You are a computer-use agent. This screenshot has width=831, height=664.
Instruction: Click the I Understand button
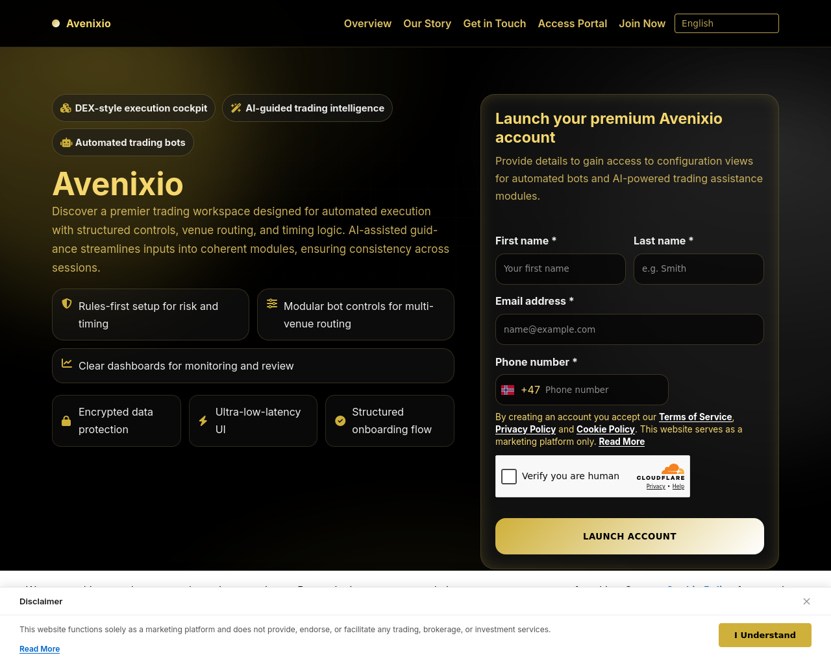pyautogui.click(x=765, y=635)
